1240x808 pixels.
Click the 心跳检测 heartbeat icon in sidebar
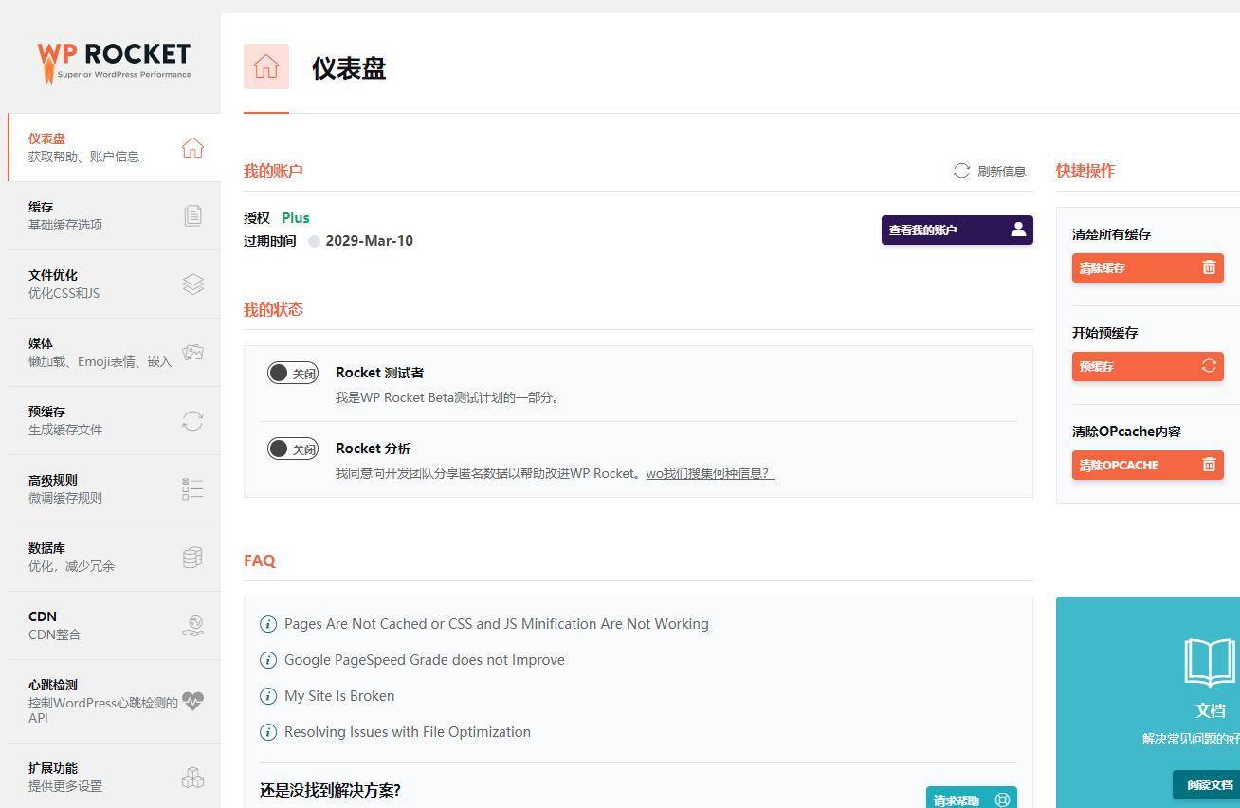click(x=192, y=700)
